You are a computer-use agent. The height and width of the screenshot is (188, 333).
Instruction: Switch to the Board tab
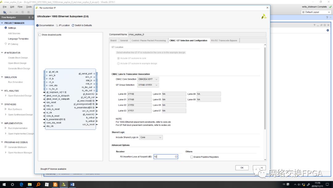[113, 41]
